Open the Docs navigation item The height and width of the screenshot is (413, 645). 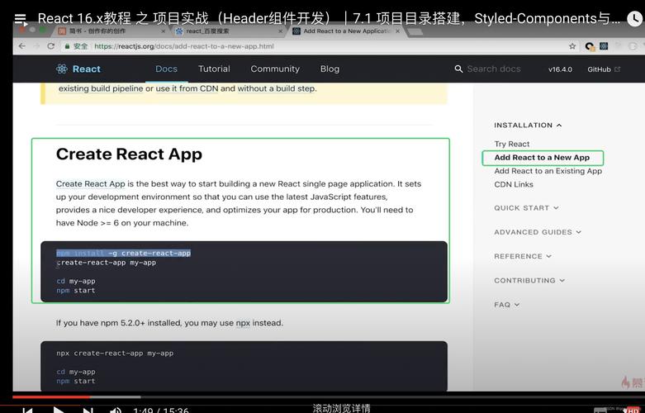tap(166, 69)
